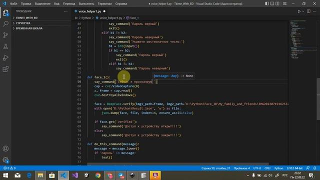Open the Выделение menu

tap(42, 3)
